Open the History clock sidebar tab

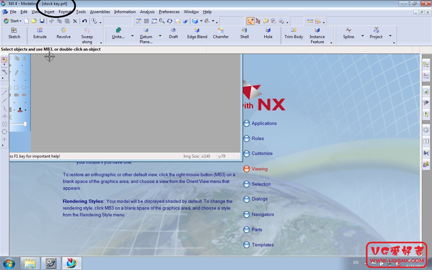426,130
